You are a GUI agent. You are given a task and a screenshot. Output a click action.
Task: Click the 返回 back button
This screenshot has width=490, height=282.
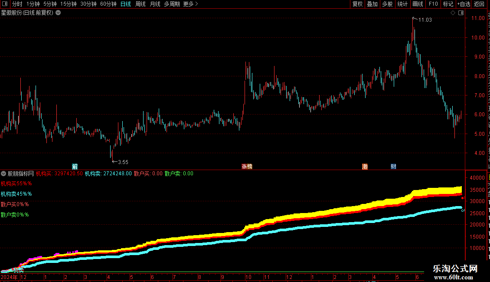[x=479, y=4]
